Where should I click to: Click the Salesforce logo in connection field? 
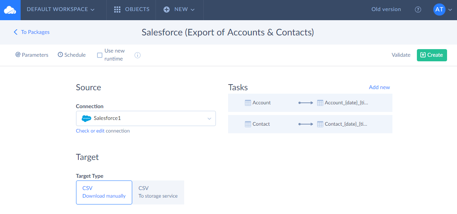click(87, 118)
